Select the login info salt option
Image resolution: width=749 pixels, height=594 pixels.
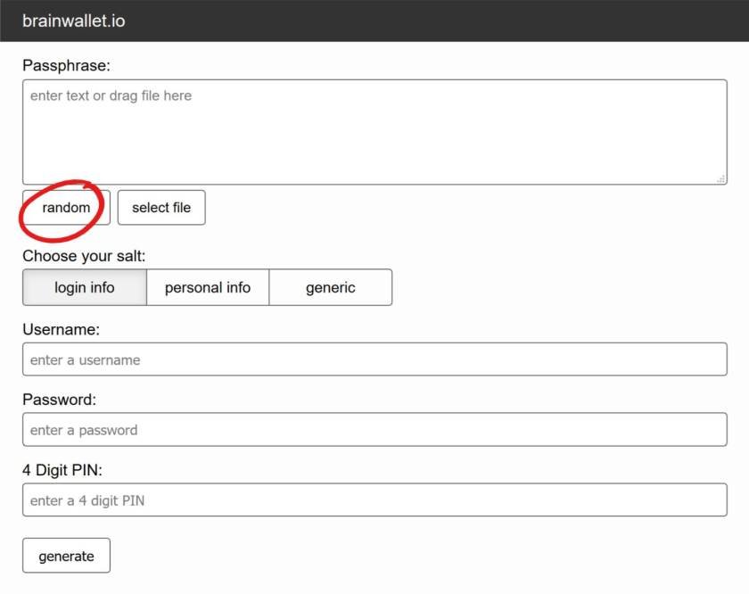tap(85, 287)
